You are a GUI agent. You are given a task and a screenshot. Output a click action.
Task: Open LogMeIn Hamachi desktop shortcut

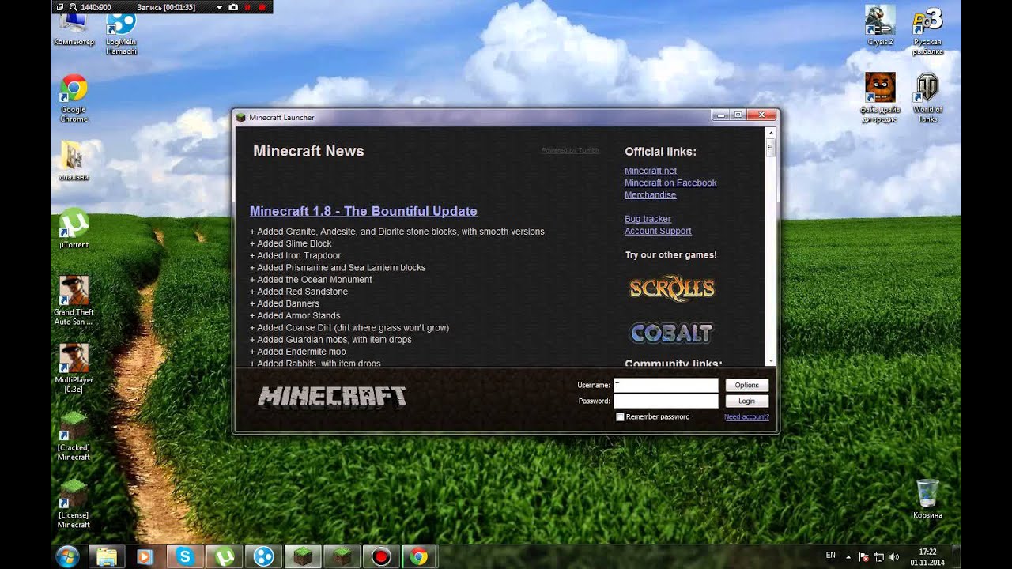(121, 34)
